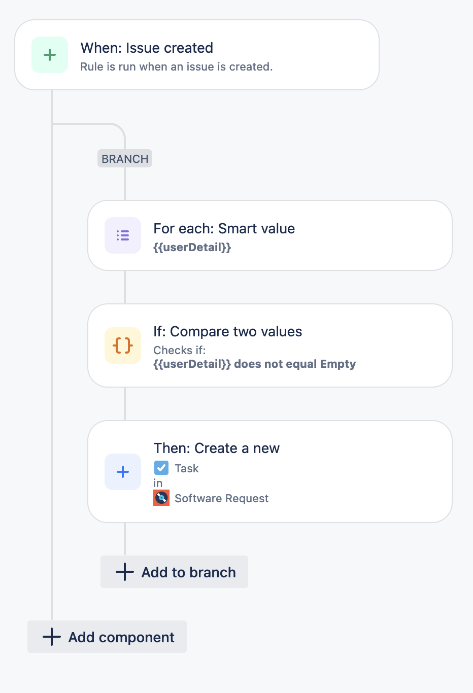Click the Software Request project name
Image resolution: width=473 pixels, height=693 pixels.
(x=221, y=498)
